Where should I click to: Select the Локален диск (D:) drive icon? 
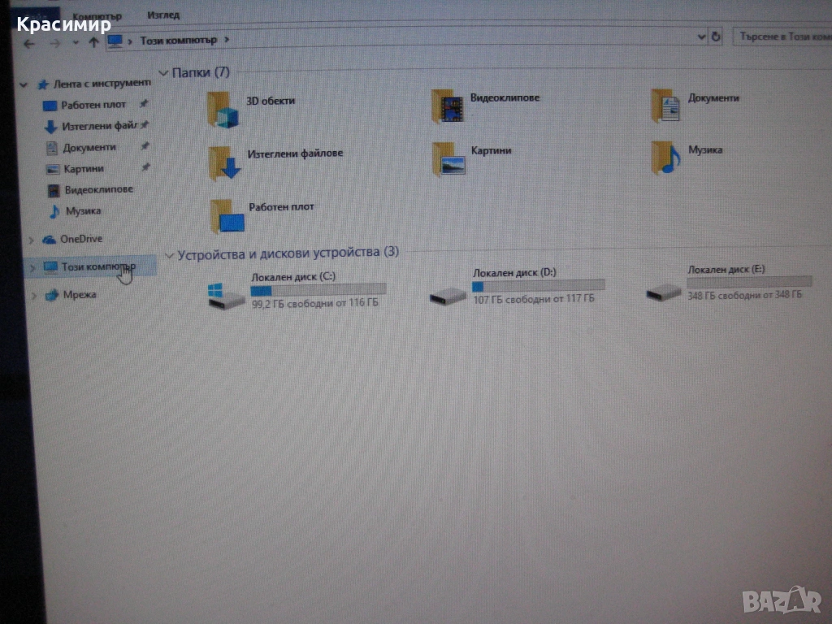(x=448, y=296)
